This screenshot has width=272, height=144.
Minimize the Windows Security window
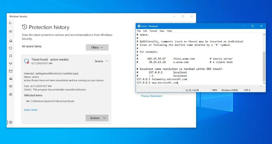pyautogui.click(x=174, y=16)
